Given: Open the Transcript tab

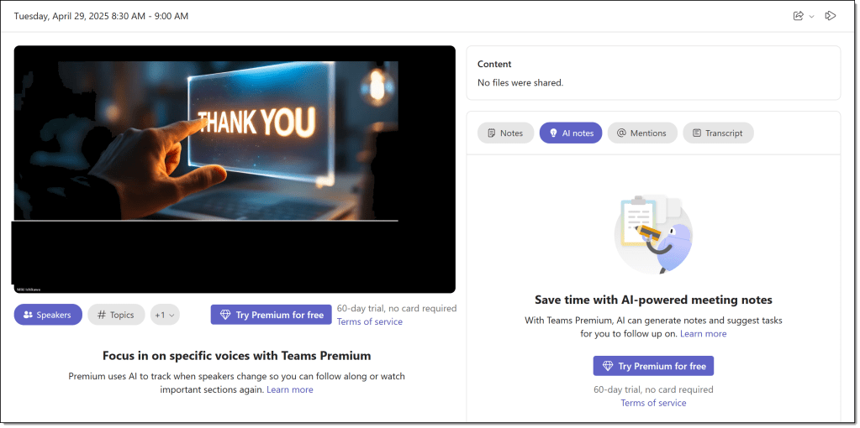Looking at the screenshot, I should tap(718, 133).
